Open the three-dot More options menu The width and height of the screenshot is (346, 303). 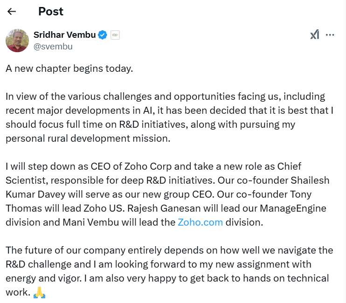pyautogui.click(x=330, y=35)
